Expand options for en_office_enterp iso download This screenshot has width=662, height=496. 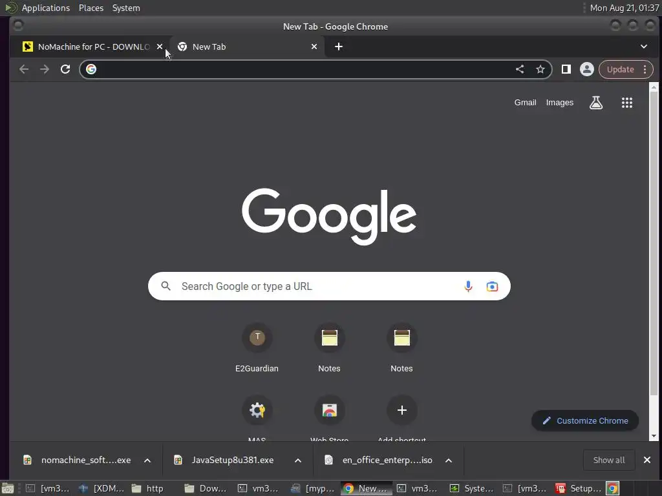point(449,460)
